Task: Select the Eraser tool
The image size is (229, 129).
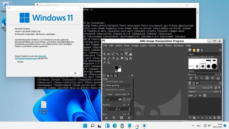Action: click(x=113, y=59)
